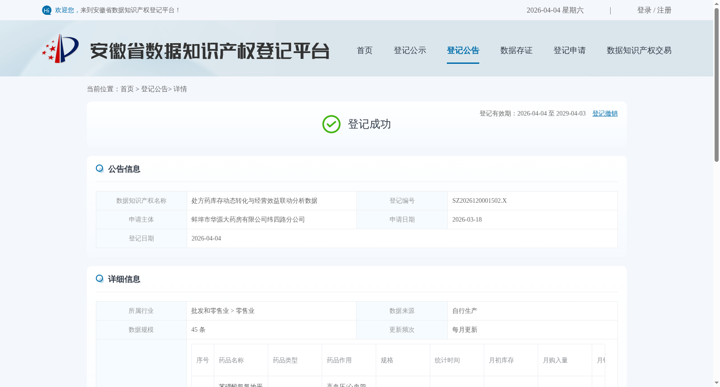Click the scrollbar up arrow
This screenshot has height=387, width=720.
716,4
